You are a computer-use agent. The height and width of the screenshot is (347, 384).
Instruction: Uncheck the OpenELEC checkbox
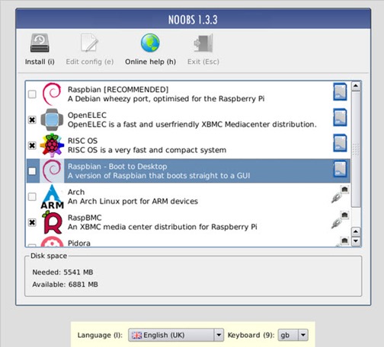tap(32, 119)
